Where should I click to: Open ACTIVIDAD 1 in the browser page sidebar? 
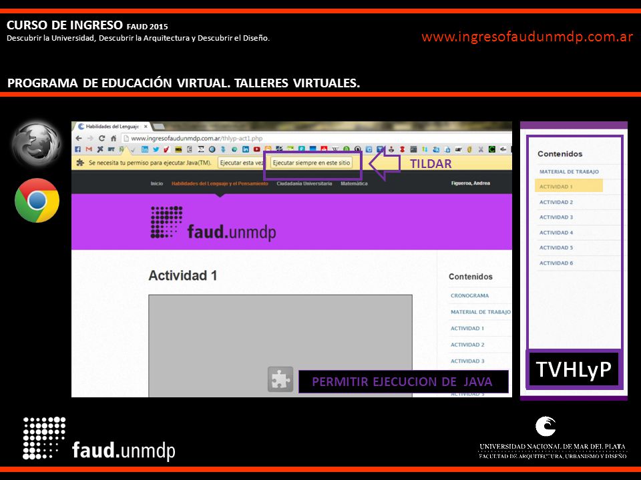pyautogui.click(x=467, y=328)
